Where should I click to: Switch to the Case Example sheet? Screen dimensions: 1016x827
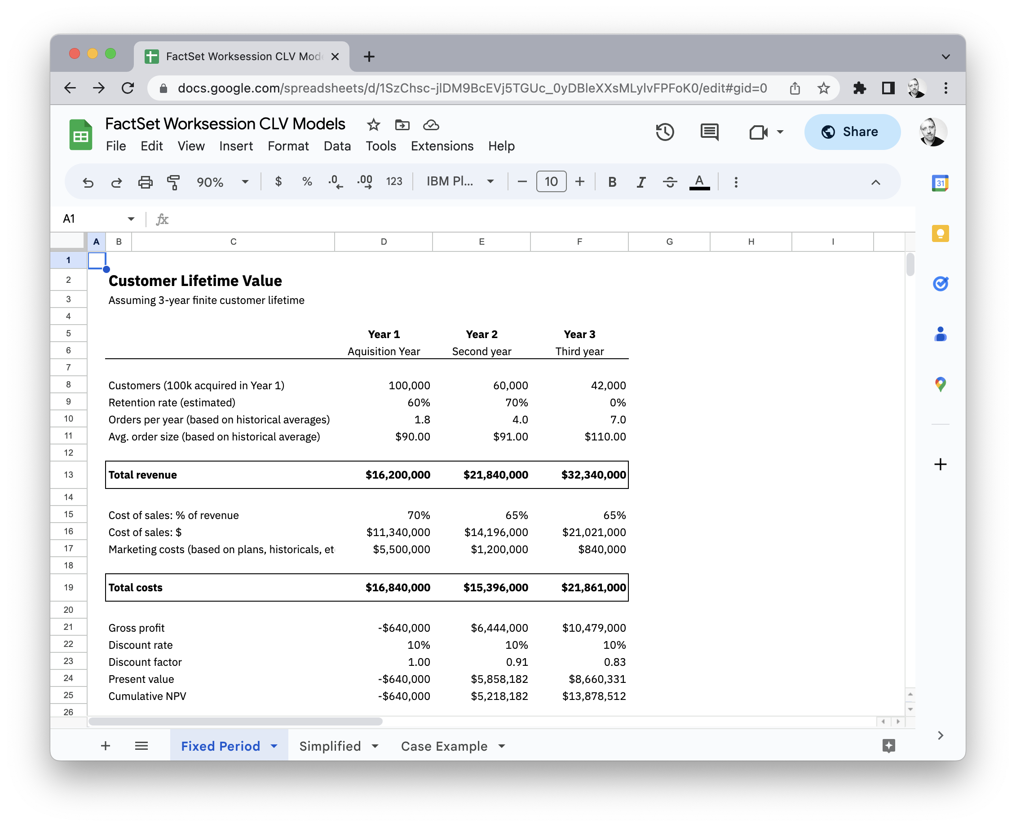tap(444, 746)
